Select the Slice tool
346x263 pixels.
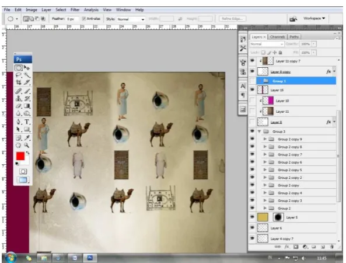tap(27, 82)
